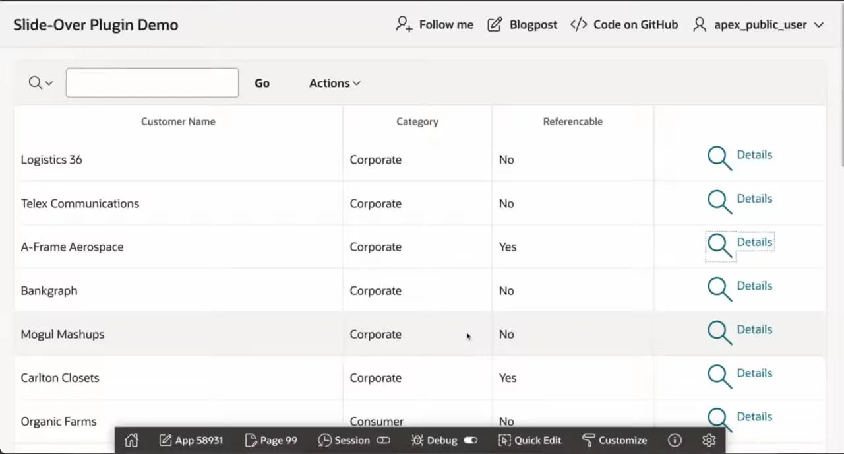The height and width of the screenshot is (454, 844).
Task: Open Quick Edit in developer toolbar
Action: point(529,441)
